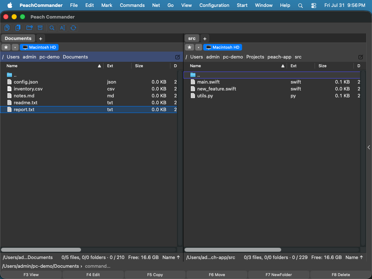Click pc-demo in the left path breadcrumb
Screen dimensions: 372x279
(x=49, y=57)
